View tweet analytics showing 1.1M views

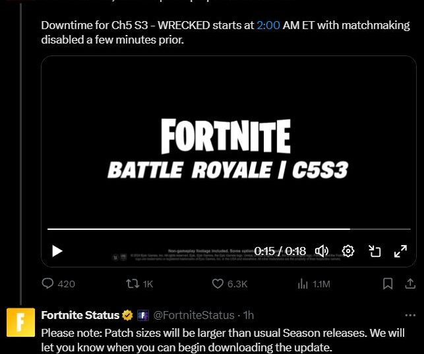314,284
